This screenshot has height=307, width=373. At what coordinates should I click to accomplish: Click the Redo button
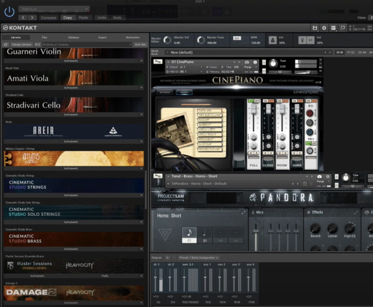117,18
